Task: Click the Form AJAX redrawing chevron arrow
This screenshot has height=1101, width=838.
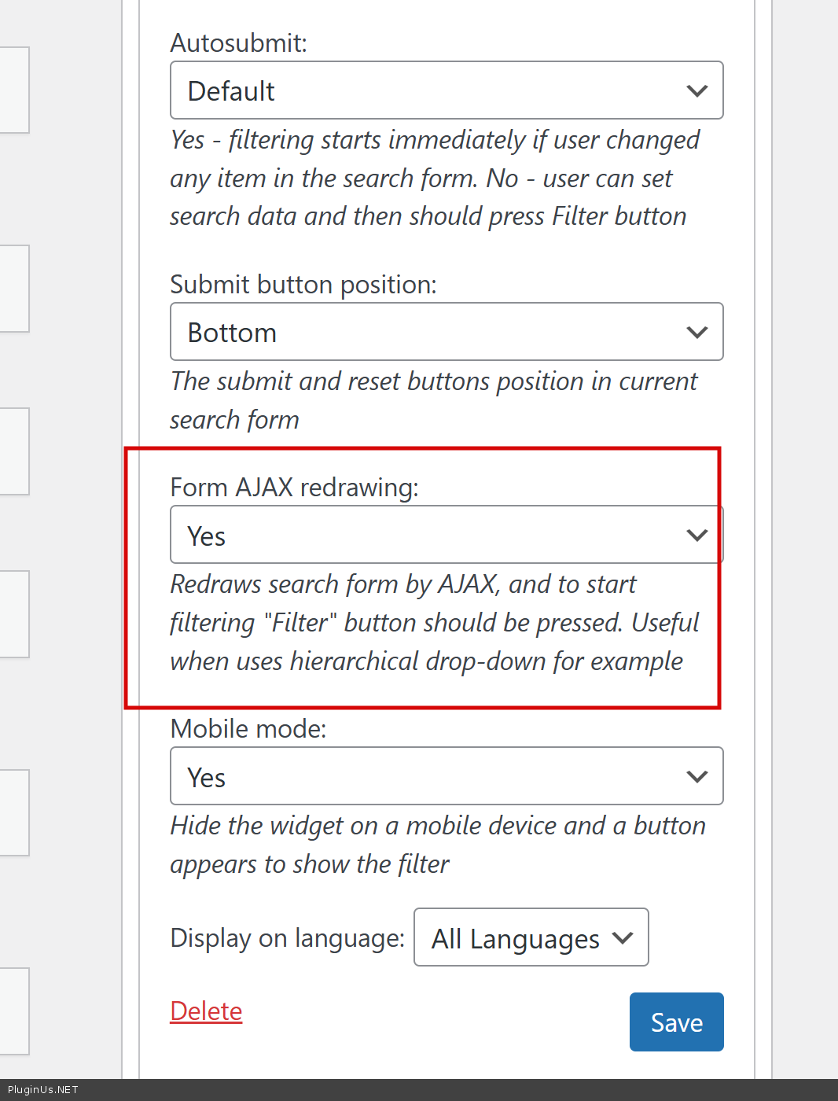Action: point(696,536)
